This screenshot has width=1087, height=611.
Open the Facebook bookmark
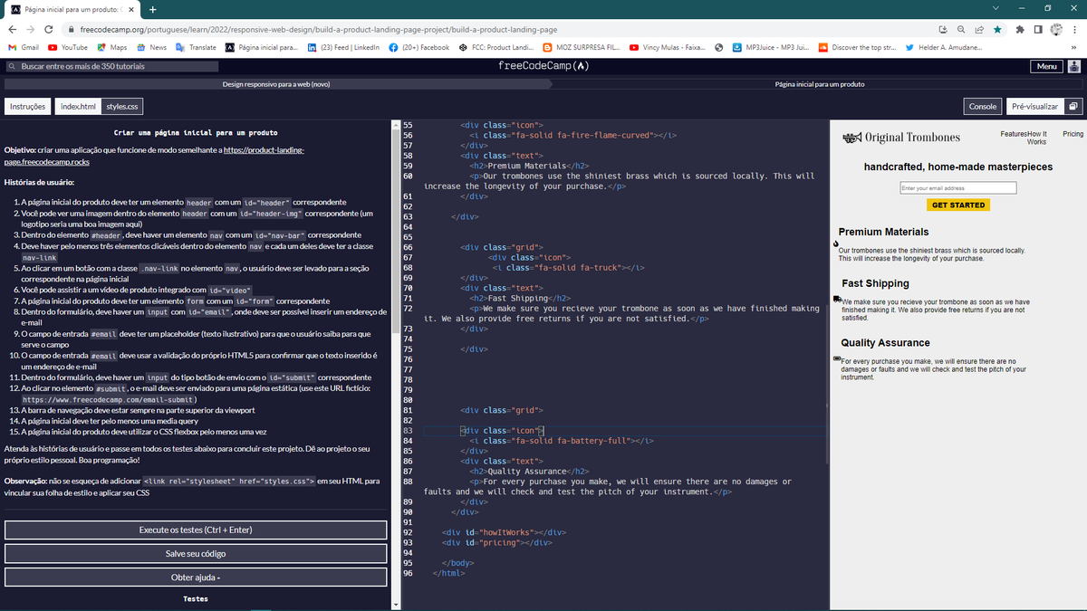(x=418, y=47)
